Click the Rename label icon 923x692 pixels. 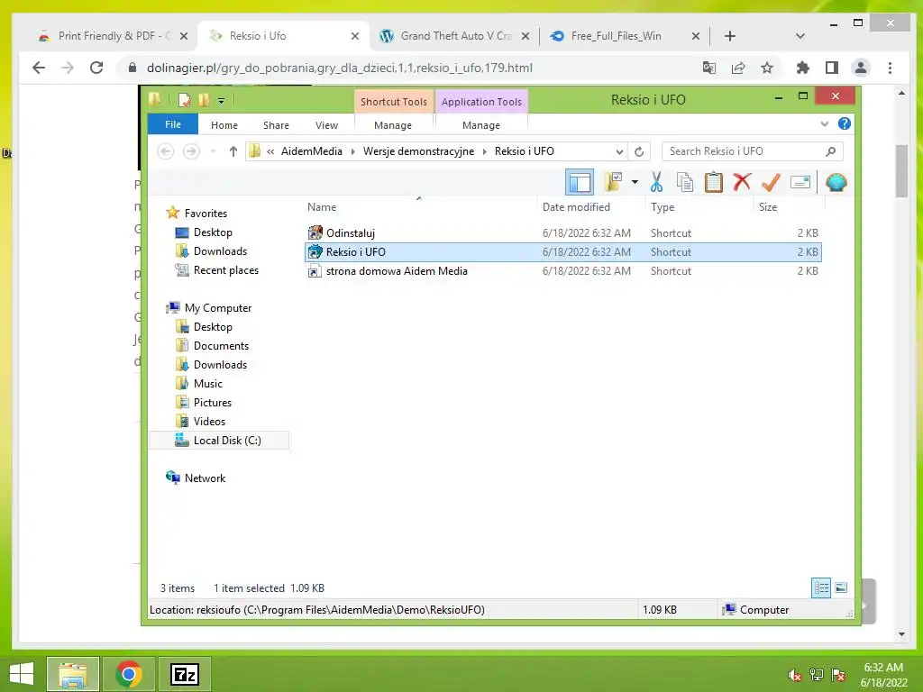coord(800,182)
